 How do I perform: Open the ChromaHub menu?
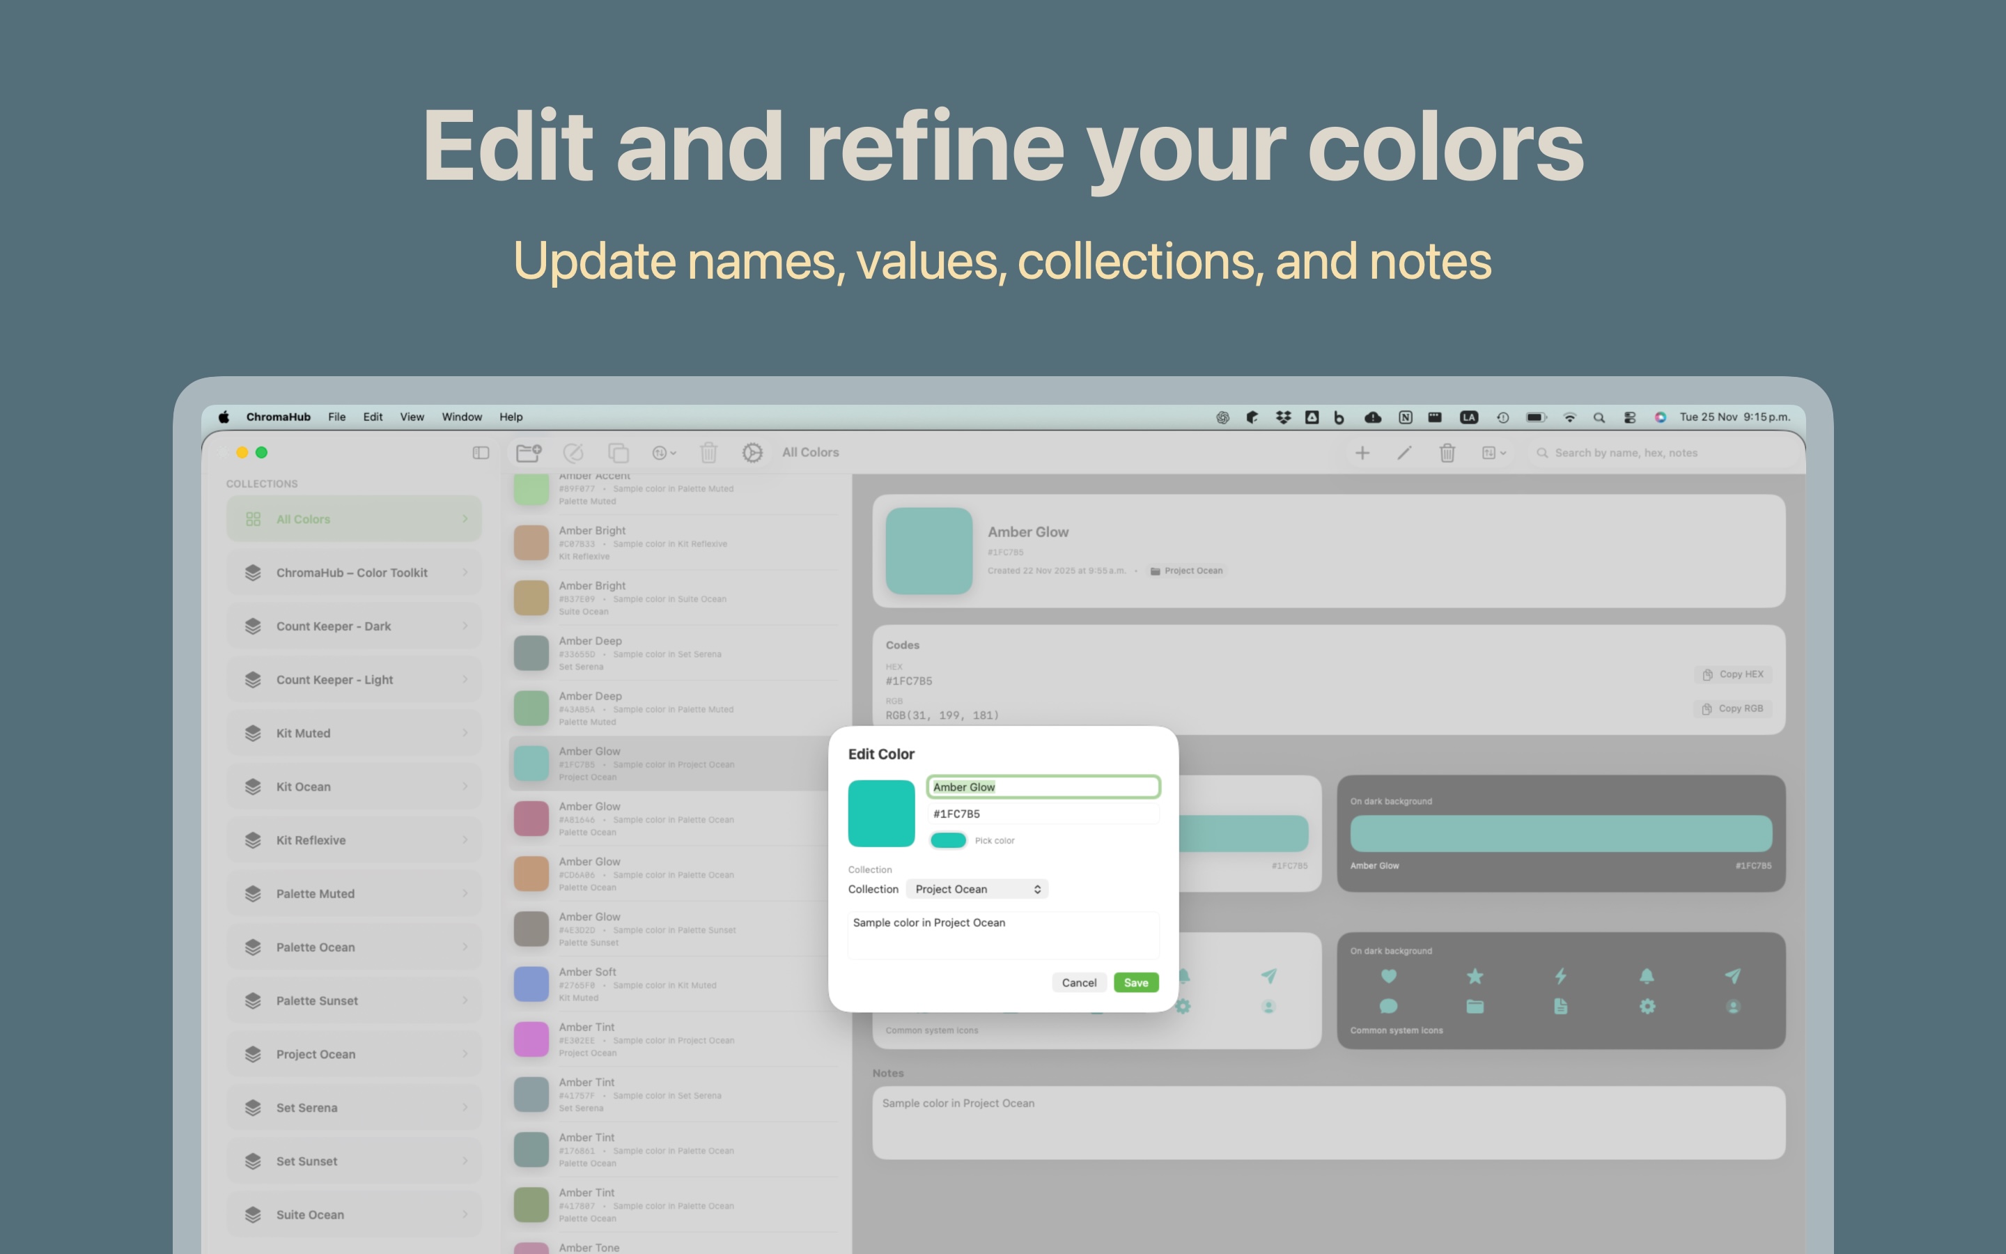click(x=279, y=417)
